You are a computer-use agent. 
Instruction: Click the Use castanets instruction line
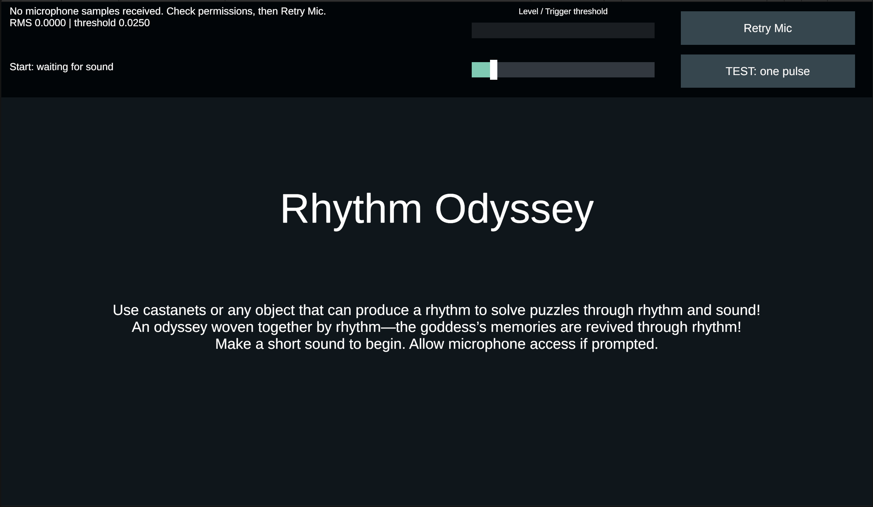436,310
